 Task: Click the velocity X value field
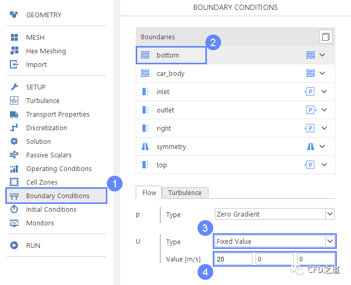tap(233, 259)
